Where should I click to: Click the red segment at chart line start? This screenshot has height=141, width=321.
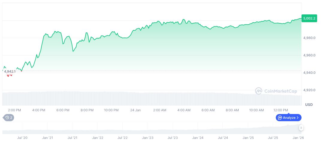pyautogui.click(x=9, y=75)
